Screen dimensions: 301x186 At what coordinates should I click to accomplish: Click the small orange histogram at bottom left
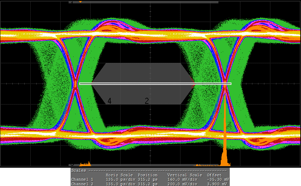pyautogui.click(x=85, y=164)
